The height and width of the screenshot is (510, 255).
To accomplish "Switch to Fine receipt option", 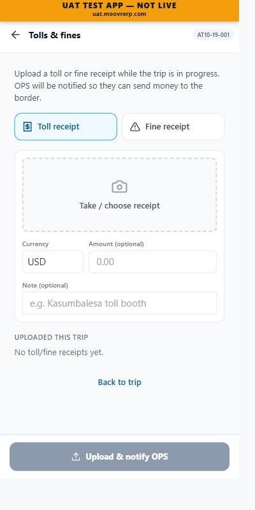I will point(173,126).
